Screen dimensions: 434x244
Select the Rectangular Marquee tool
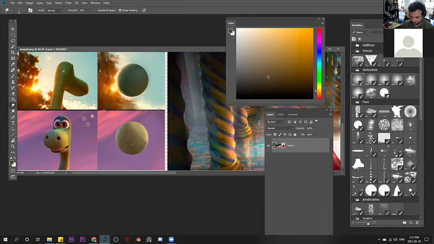pyautogui.click(x=12, y=35)
